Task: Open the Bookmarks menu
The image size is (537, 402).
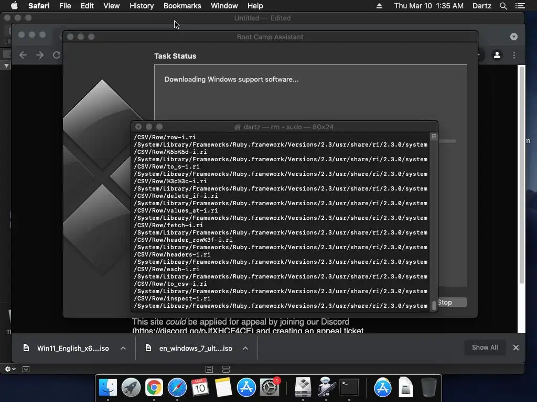Action: (x=182, y=6)
